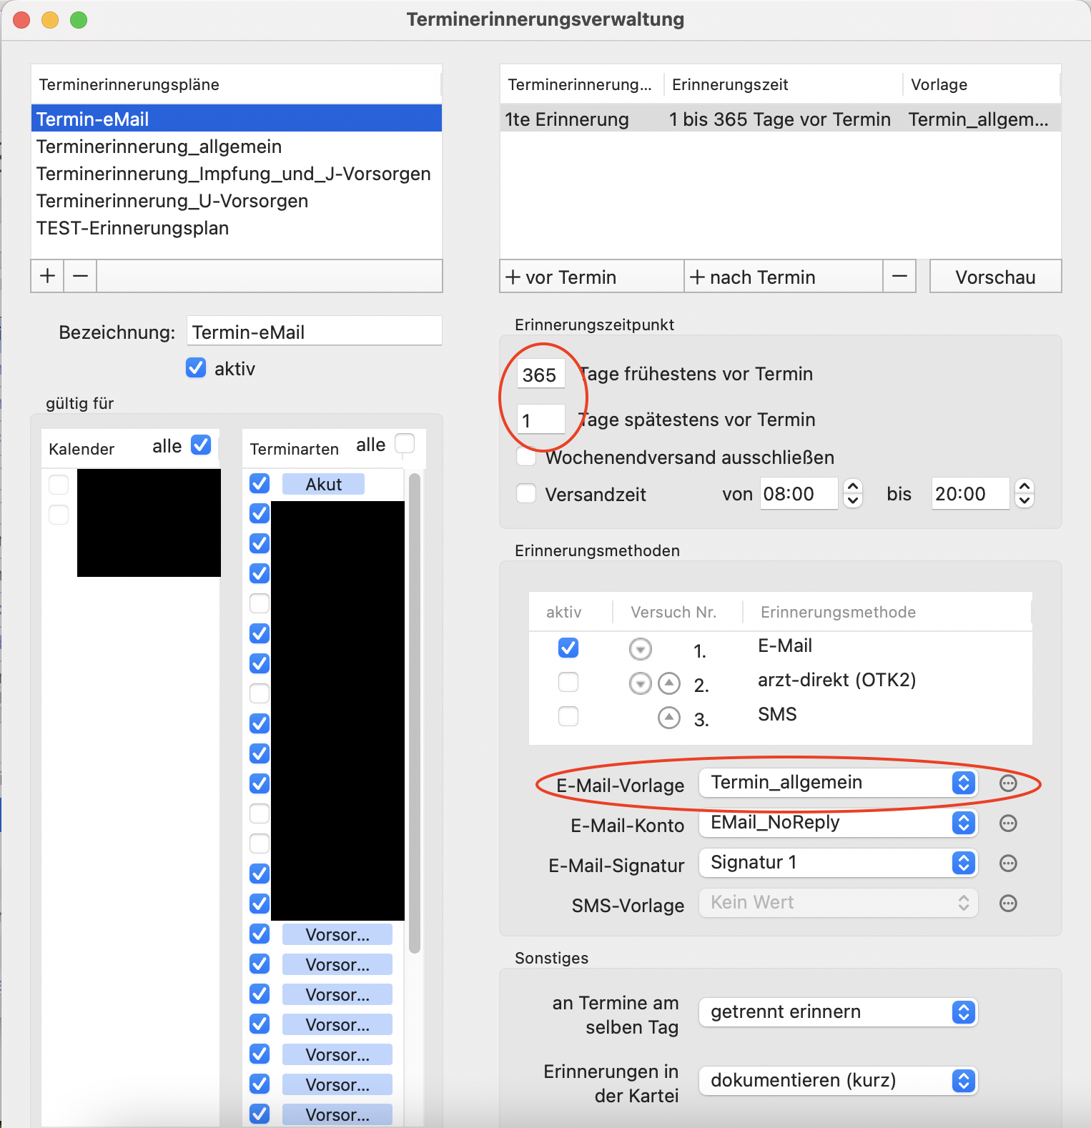Select the 1te Erinnerung row
The image size is (1091, 1128).
click(x=780, y=119)
